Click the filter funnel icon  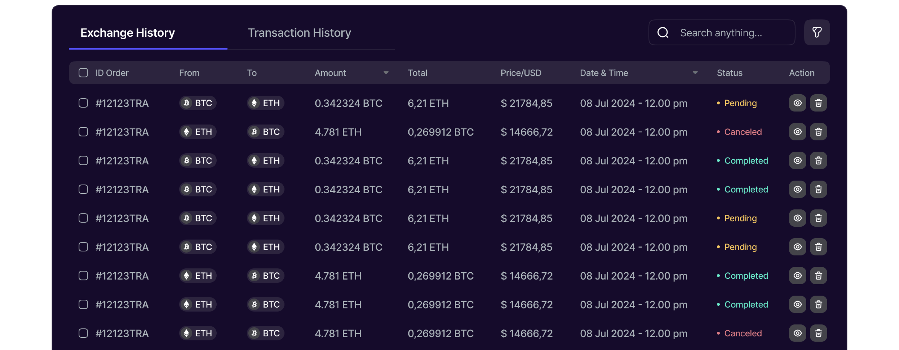pyautogui.click(x=817, y=32)
